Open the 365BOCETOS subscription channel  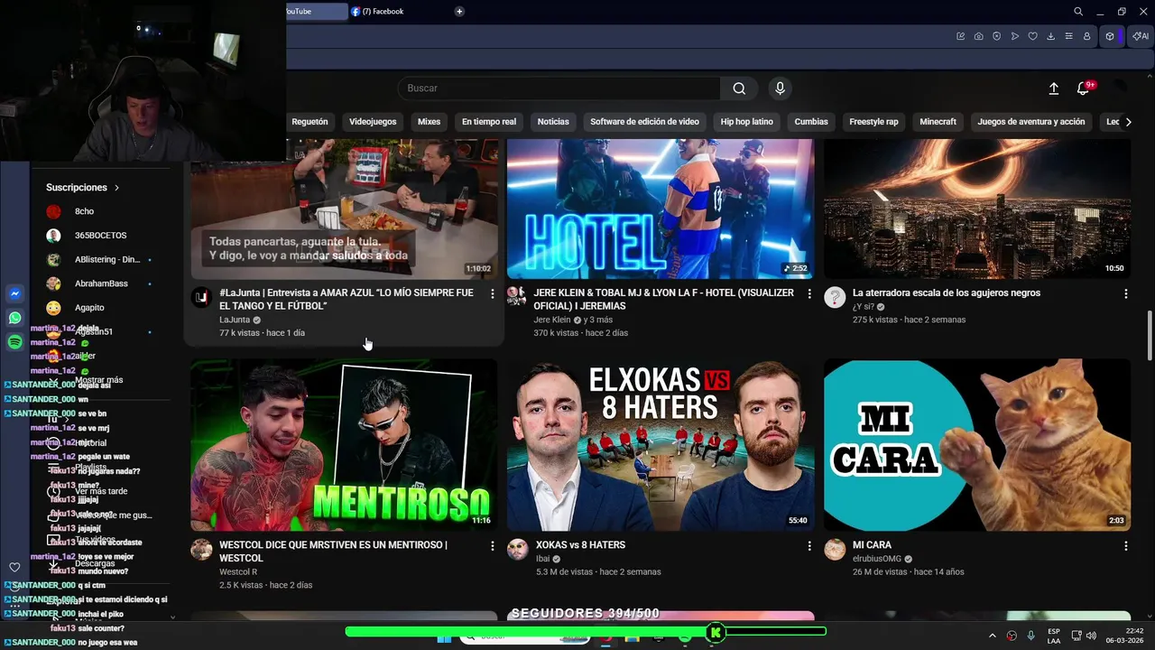click(100, 236)
